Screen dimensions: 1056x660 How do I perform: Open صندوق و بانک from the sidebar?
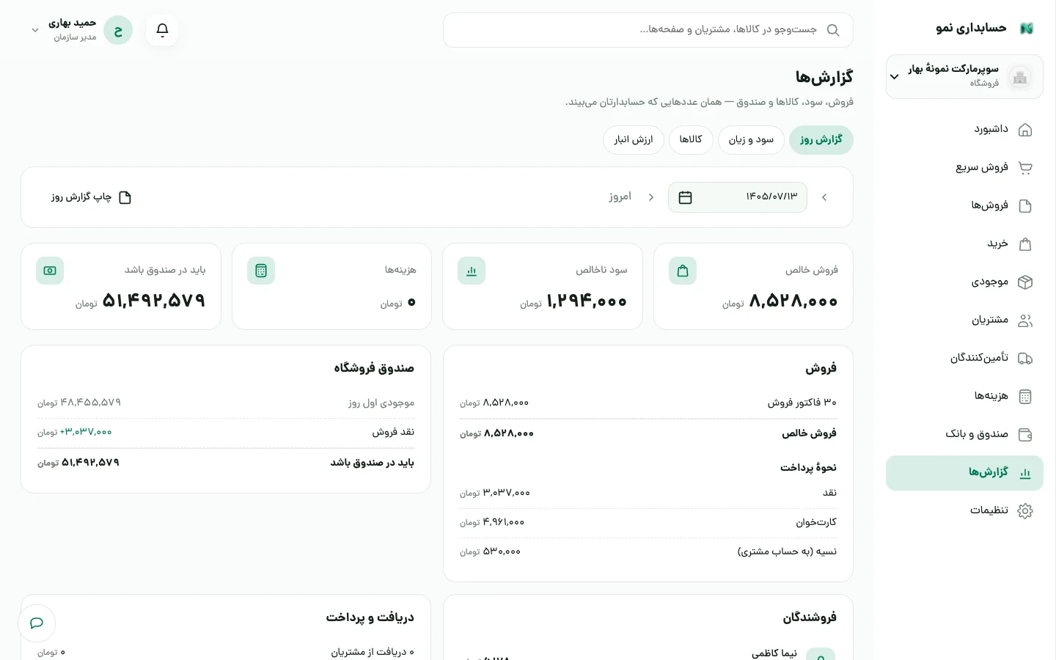click(964, 435)
